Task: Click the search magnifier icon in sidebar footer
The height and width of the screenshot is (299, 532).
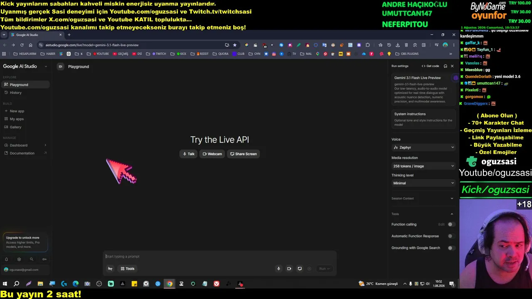Action: (x=32, y=259)
